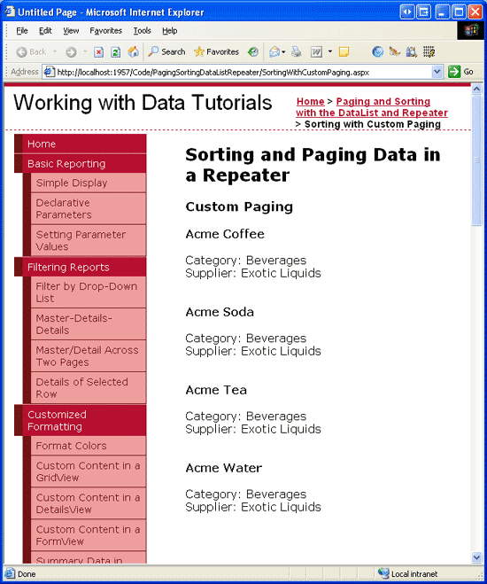Click the Mail envelope toolbar icon

(x=274, y=51)
